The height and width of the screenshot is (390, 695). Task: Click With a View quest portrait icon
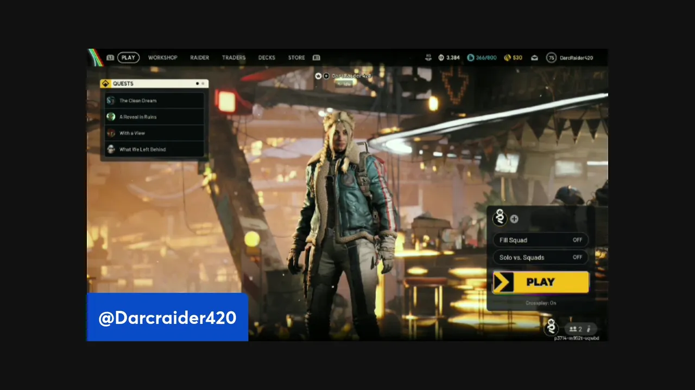pyautogui.click(x=111, y=133)
